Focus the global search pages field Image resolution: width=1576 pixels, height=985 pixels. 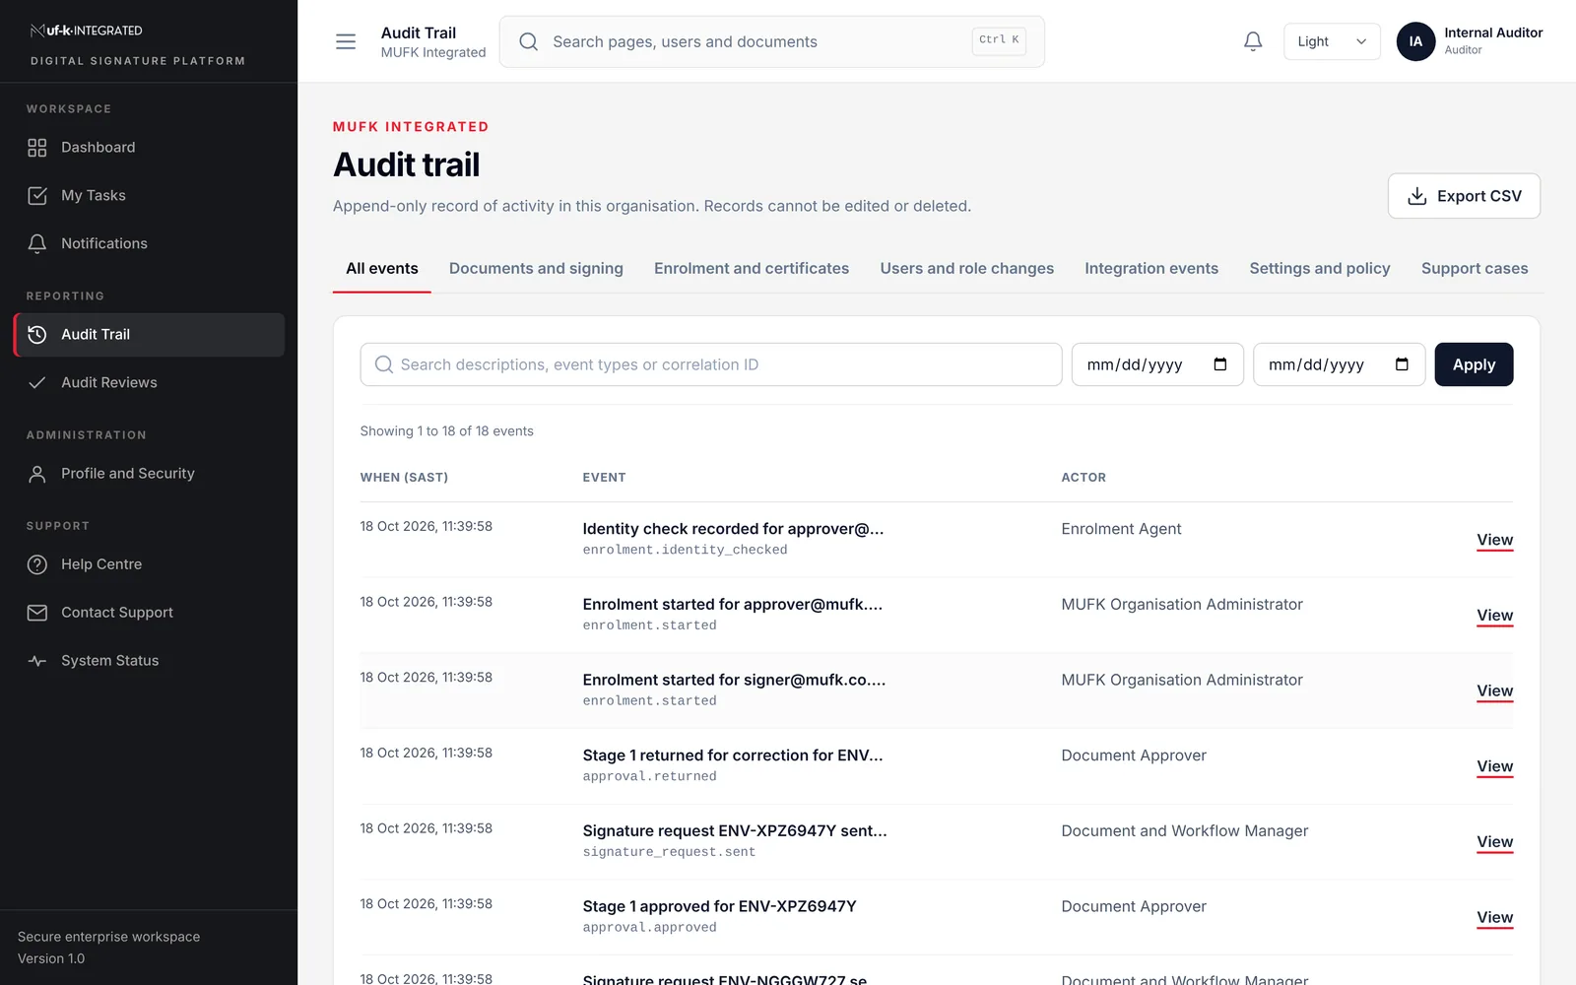(x=771, y=41)
